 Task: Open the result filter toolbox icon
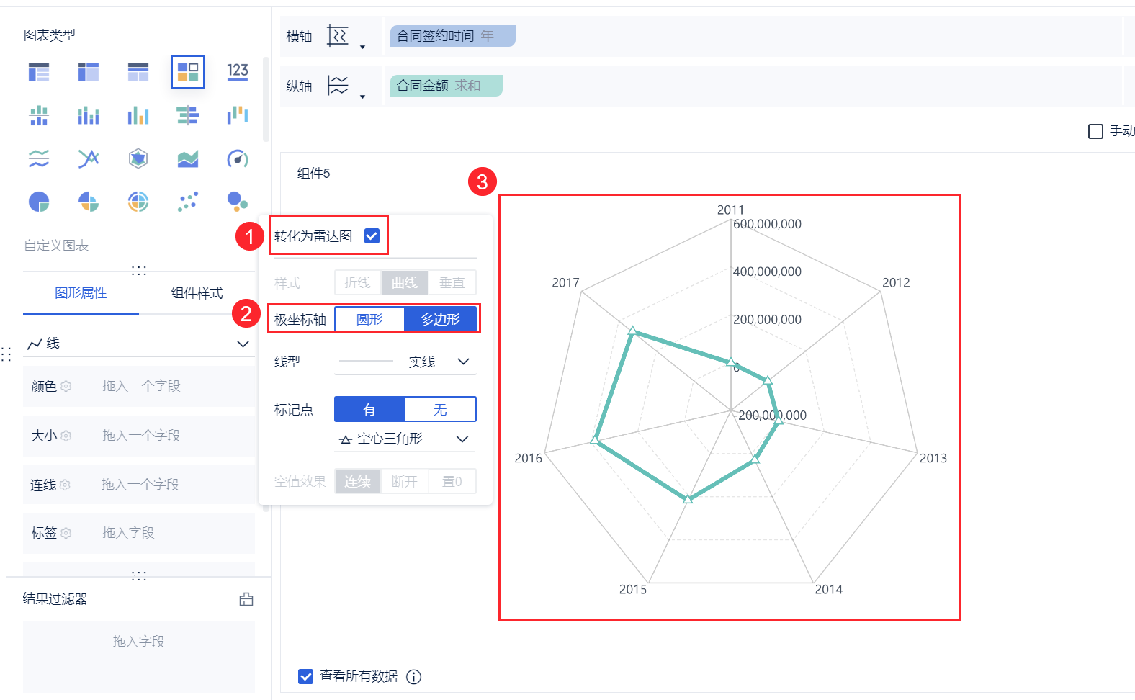click(246, 599)
